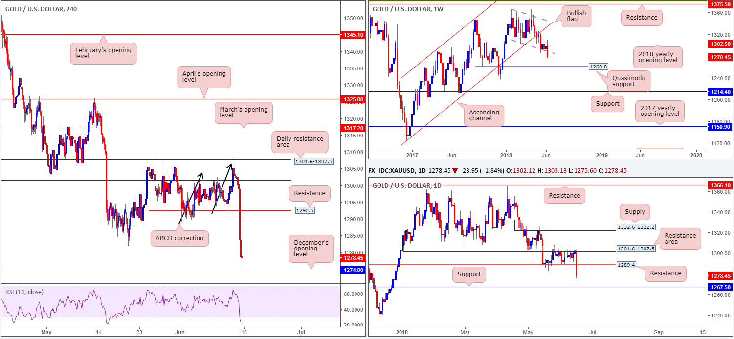Image resolution: width=734 pixels, height=339 pixels.
Task: Click the 1278.45 price tag on the weekly chart
Action: (x=720, y=57)
